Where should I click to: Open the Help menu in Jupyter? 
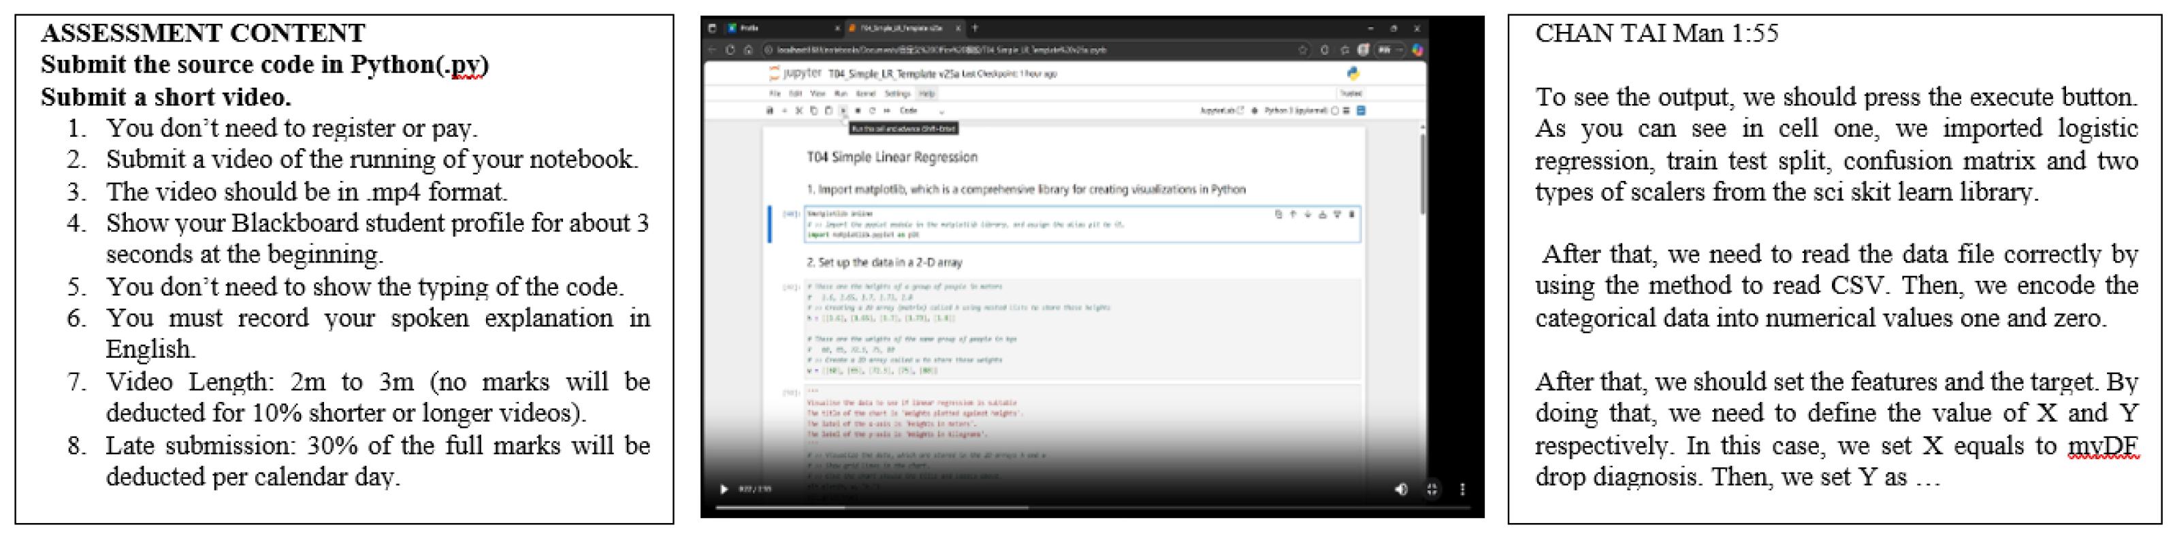tap(927, 94)
